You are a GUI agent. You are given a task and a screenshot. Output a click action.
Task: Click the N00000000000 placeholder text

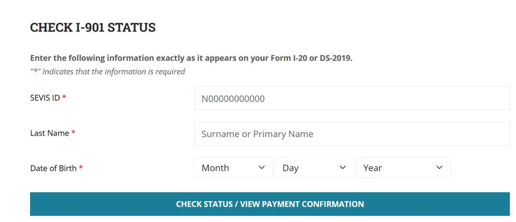233,99
